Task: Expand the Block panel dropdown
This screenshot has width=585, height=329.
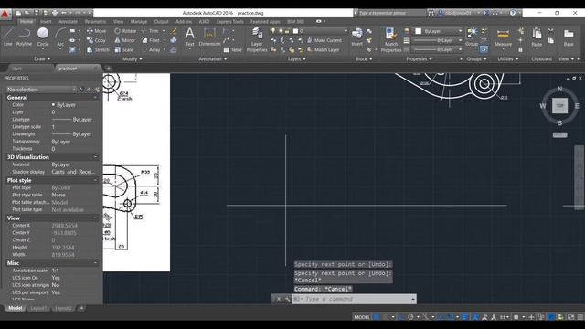Action: click(x=364, y=58)
